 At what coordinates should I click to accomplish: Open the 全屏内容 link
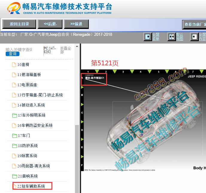point(202,37)
